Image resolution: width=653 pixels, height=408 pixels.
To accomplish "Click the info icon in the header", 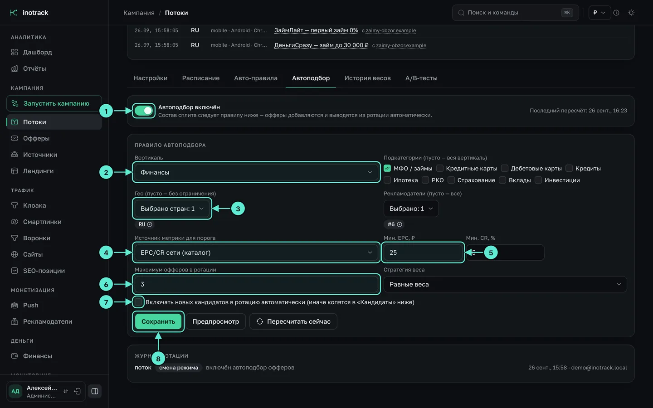I will [616, 13].
